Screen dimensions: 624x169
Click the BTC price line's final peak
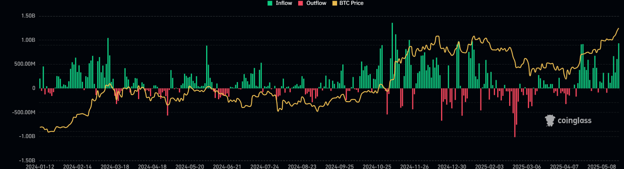coord(618,28)
